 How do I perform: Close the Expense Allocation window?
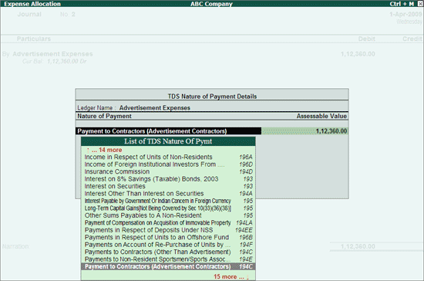click(420, 4)
